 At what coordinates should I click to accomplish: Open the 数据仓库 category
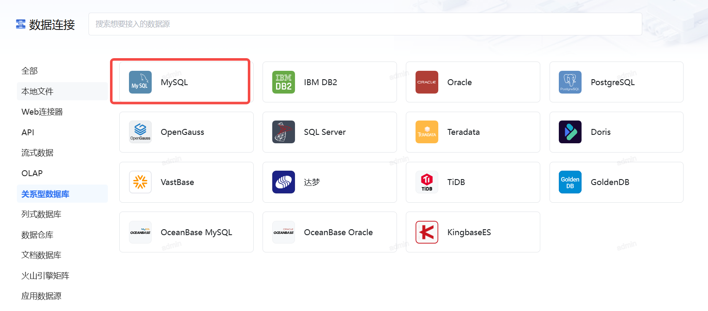62,235
